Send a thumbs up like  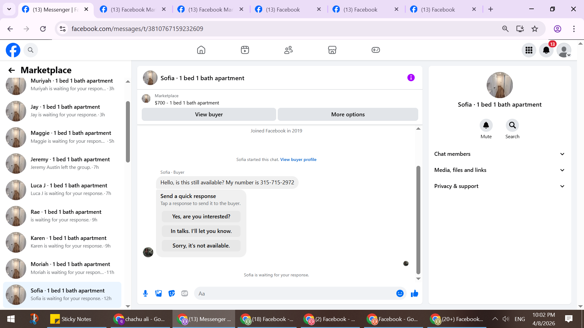click(414, 293)
